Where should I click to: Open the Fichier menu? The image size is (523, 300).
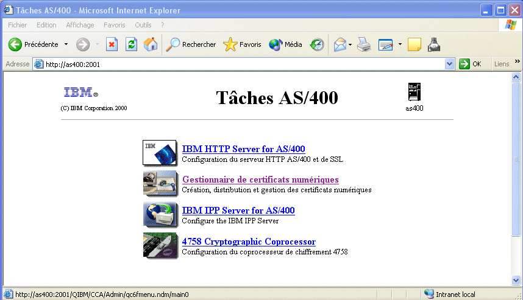pyautogui.click(x=17, y=25)
